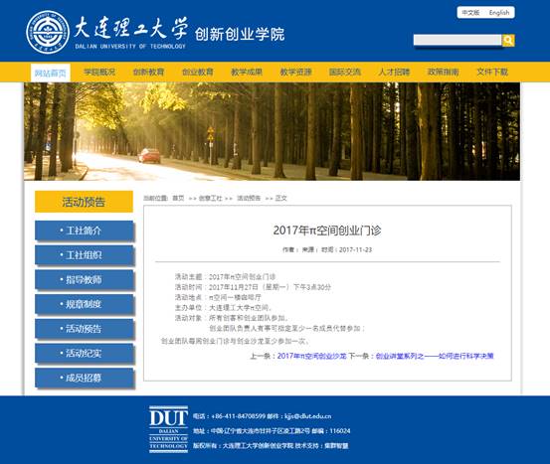Switch to English language version
This screenshot has width=550, height=464.
(499, 13)
